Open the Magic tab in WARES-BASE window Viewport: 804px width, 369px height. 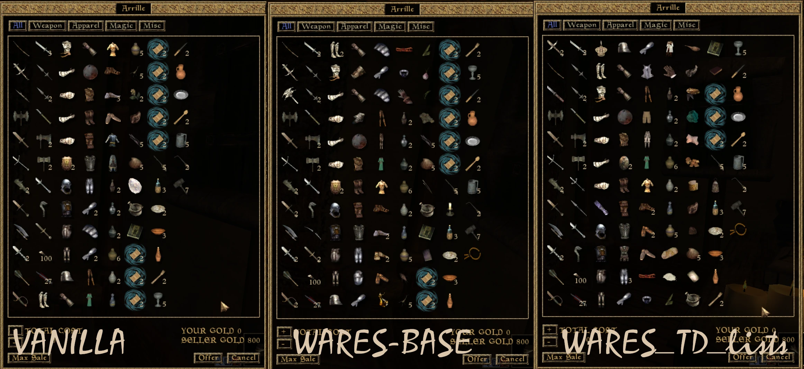point(390,27)
